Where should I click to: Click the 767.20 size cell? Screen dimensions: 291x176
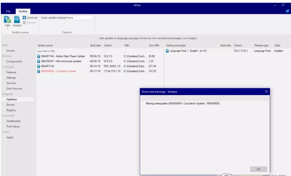coord(152,71)
